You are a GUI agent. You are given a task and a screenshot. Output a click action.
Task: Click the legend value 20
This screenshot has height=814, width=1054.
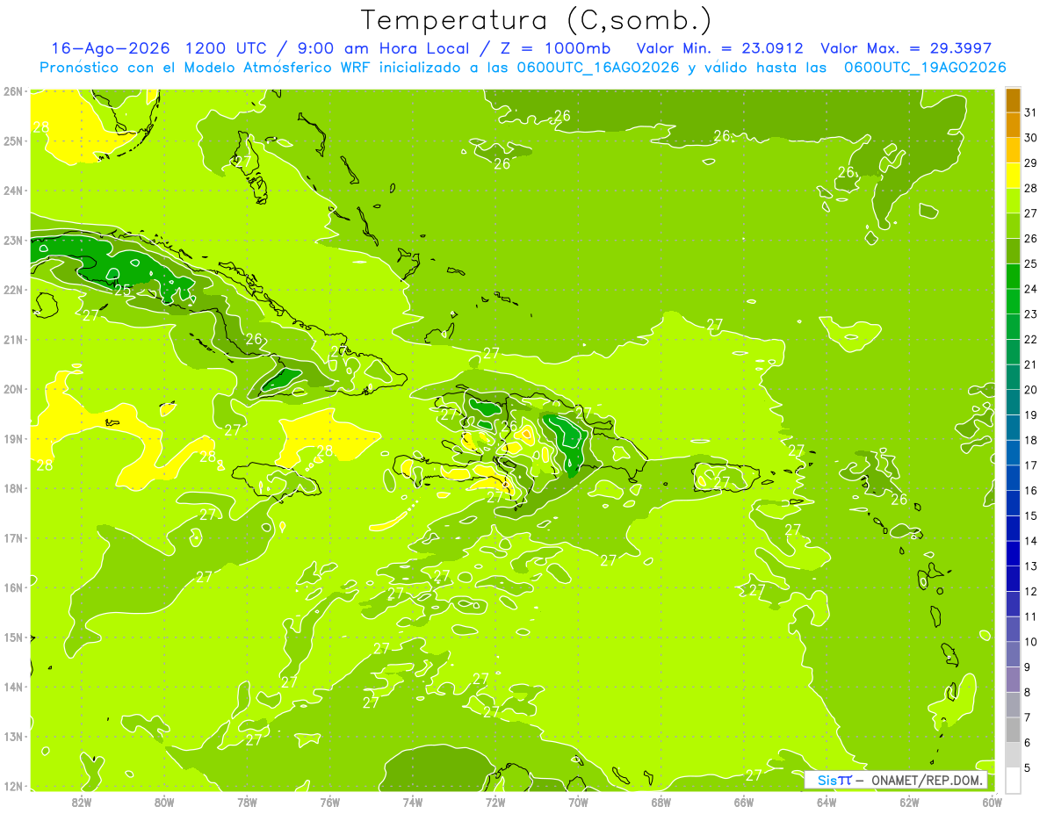pos(1030,390)
